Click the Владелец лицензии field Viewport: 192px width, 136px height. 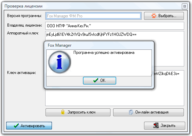pos(115,26)
